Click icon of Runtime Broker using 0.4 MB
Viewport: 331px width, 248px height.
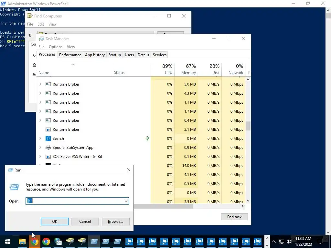pos(48,120)
